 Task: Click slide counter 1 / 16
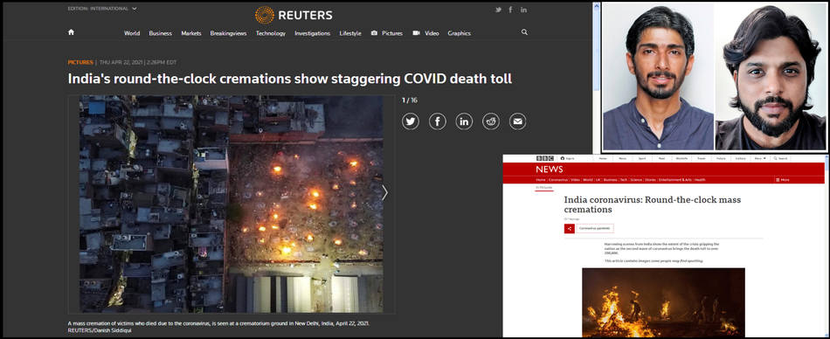(409, 100)
